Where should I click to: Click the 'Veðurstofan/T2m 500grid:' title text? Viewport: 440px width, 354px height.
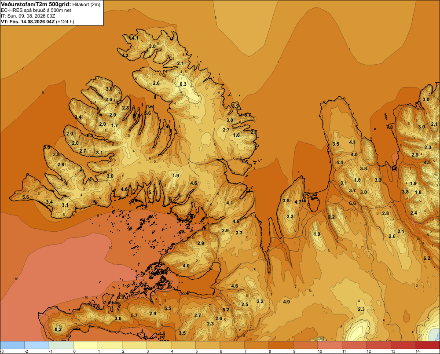36,4
